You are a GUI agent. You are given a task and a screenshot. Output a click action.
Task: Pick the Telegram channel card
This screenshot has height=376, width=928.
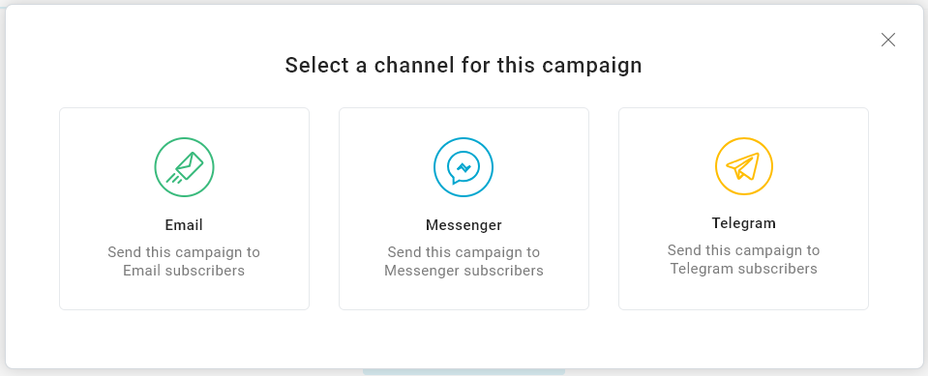[x=743, y=209]
